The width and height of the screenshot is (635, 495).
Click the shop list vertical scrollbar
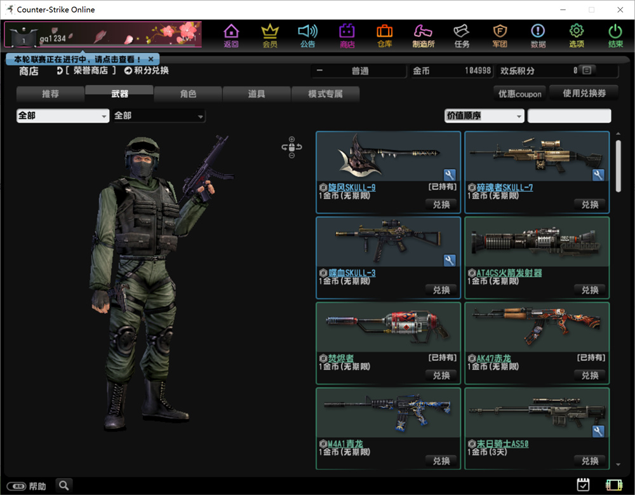(618, 166)
